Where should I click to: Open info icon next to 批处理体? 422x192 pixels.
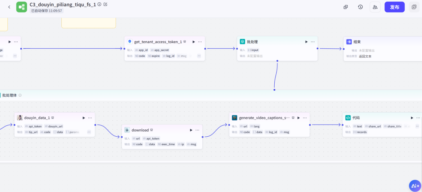pos(20,95)
